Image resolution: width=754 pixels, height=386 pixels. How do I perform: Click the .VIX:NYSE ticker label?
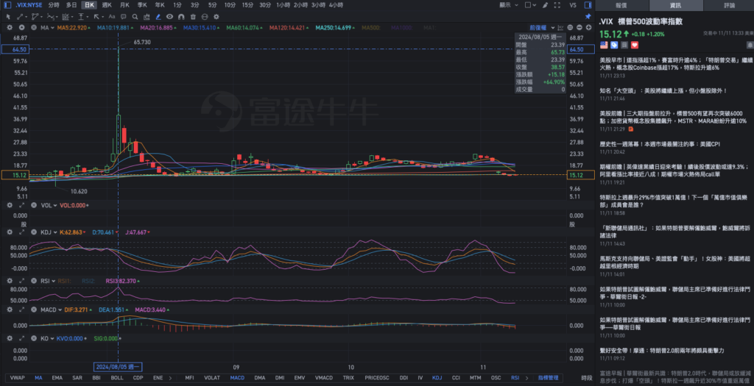[29, 5]
